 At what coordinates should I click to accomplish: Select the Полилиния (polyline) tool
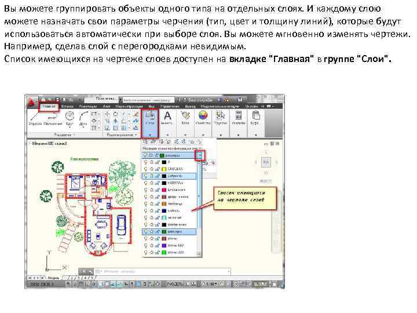pyautogui.click(x=52, y=119)
